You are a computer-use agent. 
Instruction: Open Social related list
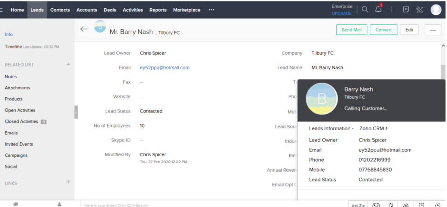(x=11, y=167)
